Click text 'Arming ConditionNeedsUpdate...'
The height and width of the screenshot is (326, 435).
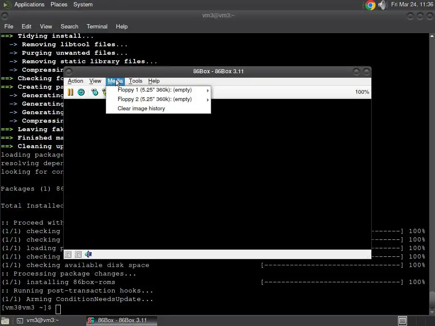click(90, 299)
